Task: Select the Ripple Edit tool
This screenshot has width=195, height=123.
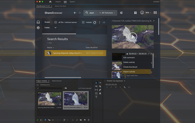Action: 96,86
